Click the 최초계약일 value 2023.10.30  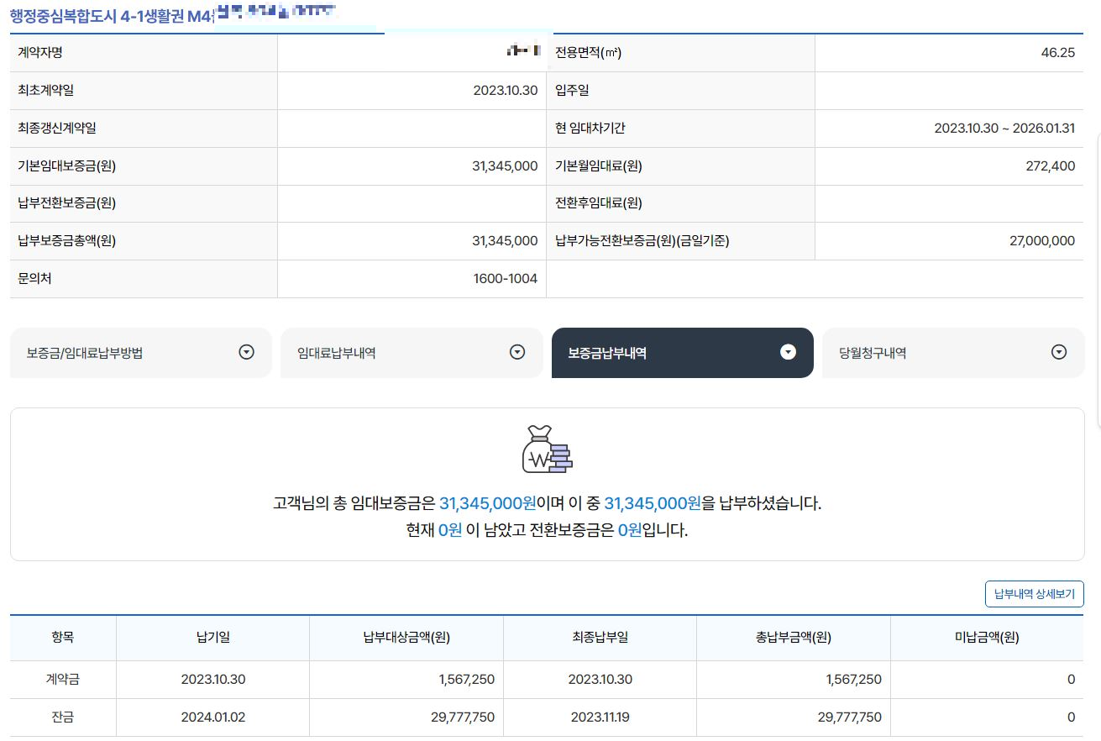(x=506, y=91)
